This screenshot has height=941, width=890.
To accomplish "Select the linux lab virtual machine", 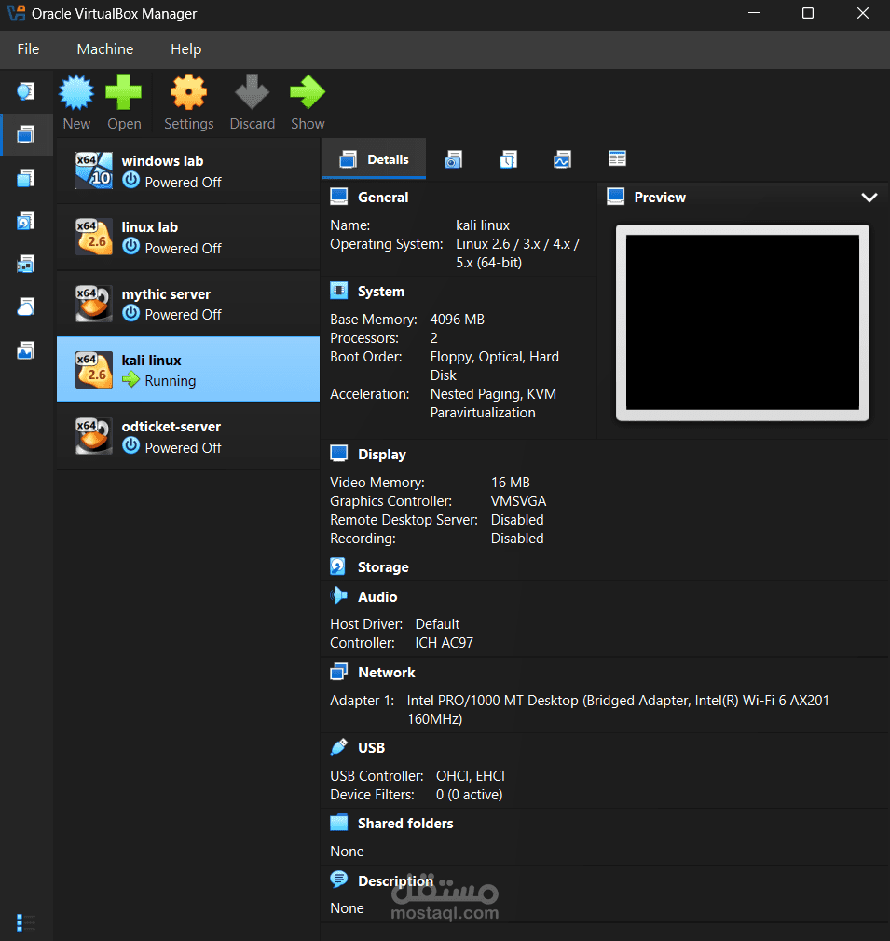I will click(x=188, y=237).
